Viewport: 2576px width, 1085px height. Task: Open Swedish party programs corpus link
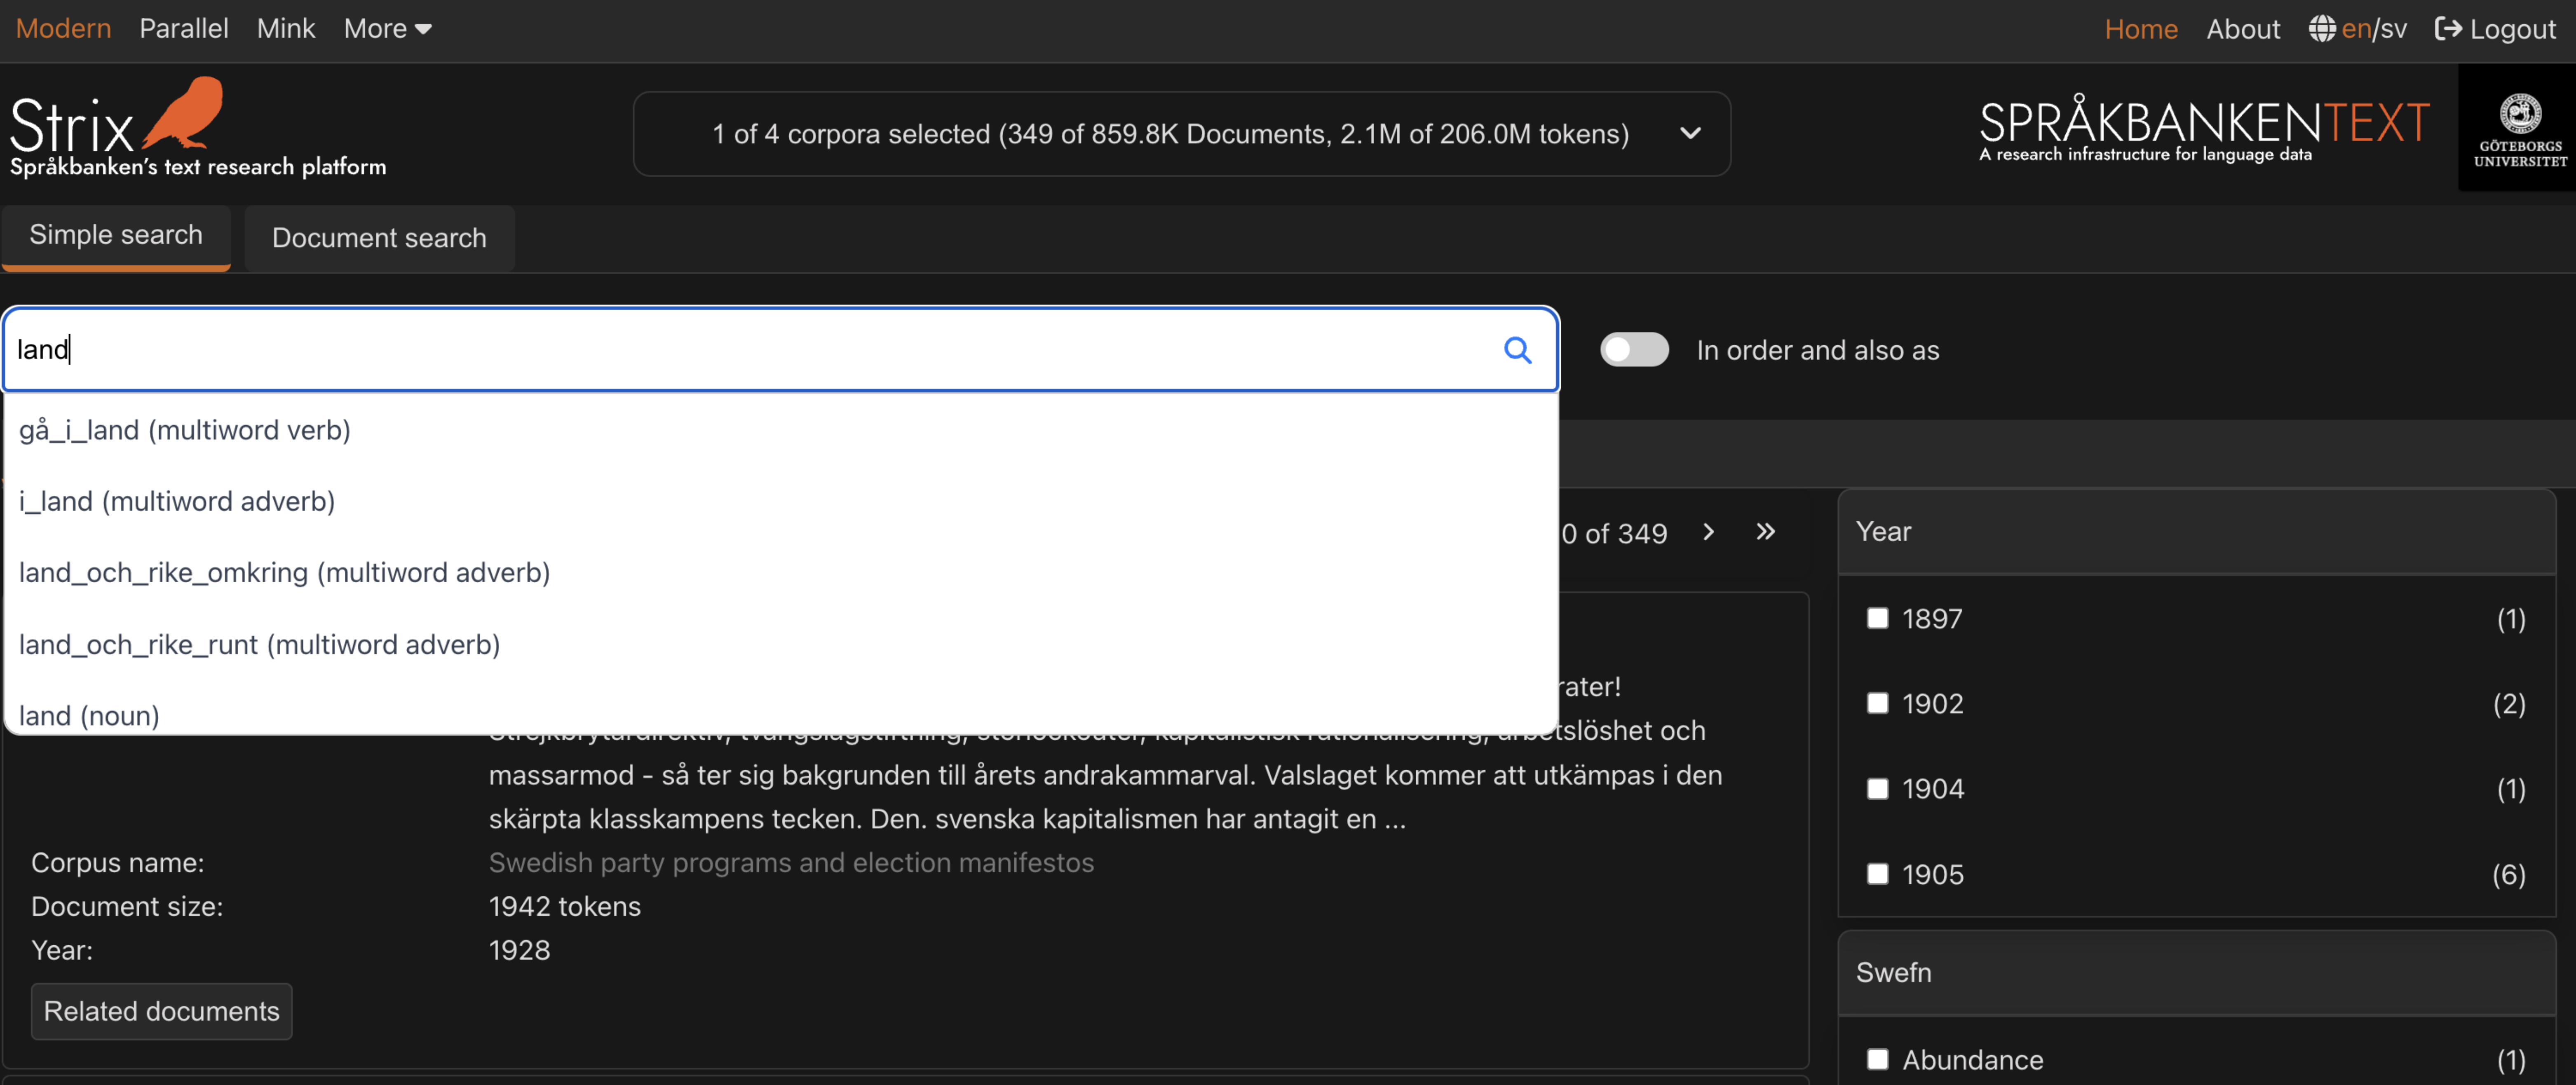(791, 863)
